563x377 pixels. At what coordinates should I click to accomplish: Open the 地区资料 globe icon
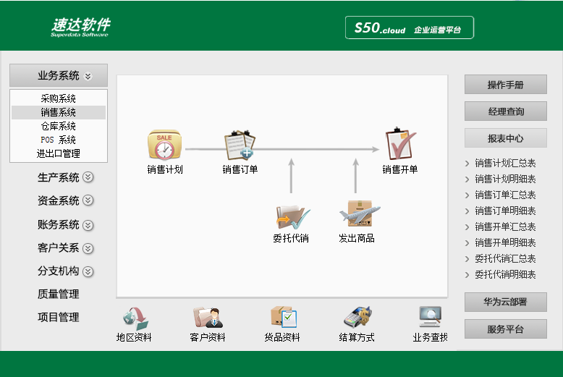(135, 318)
